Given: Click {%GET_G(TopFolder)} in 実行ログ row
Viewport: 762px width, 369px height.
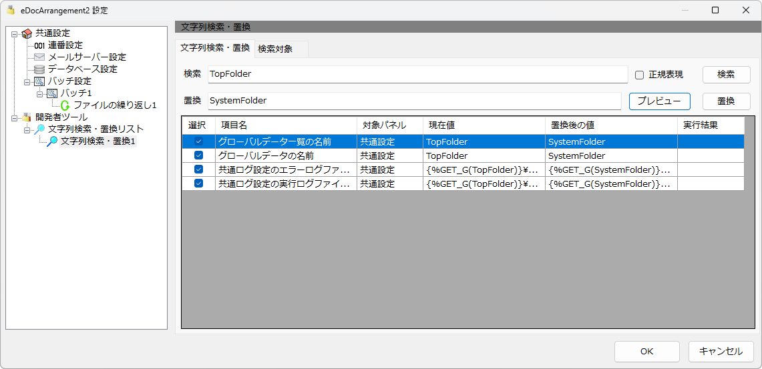Looking at the screenshot, I should tap(484, 183).
